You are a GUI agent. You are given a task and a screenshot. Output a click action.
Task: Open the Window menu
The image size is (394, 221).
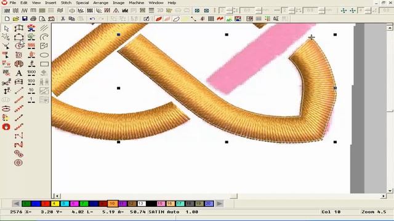pyautogui.click(x=156, y=2)
